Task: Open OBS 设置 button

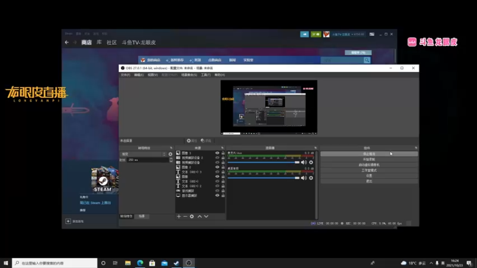Action: tap(369, 176)
